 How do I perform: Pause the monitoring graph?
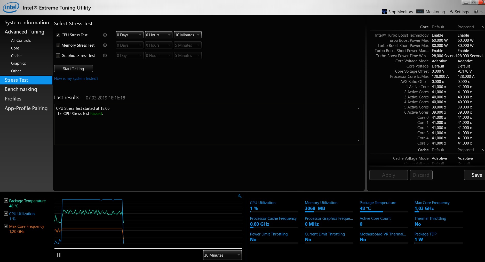click(x=59, y=255)
